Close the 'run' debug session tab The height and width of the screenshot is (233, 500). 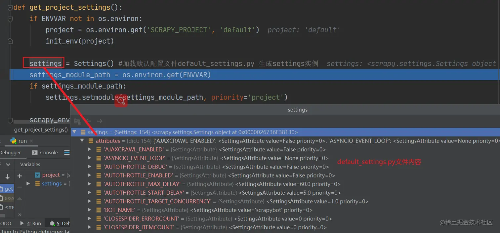32,141
